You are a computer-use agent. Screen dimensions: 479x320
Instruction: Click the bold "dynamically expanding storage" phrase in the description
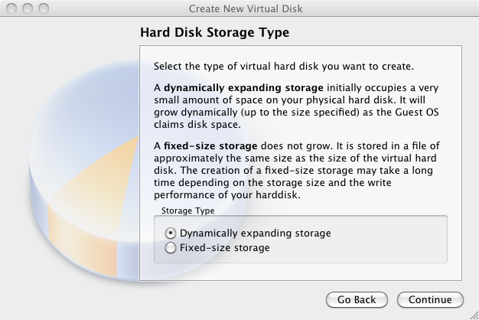[x=243, y=88]
